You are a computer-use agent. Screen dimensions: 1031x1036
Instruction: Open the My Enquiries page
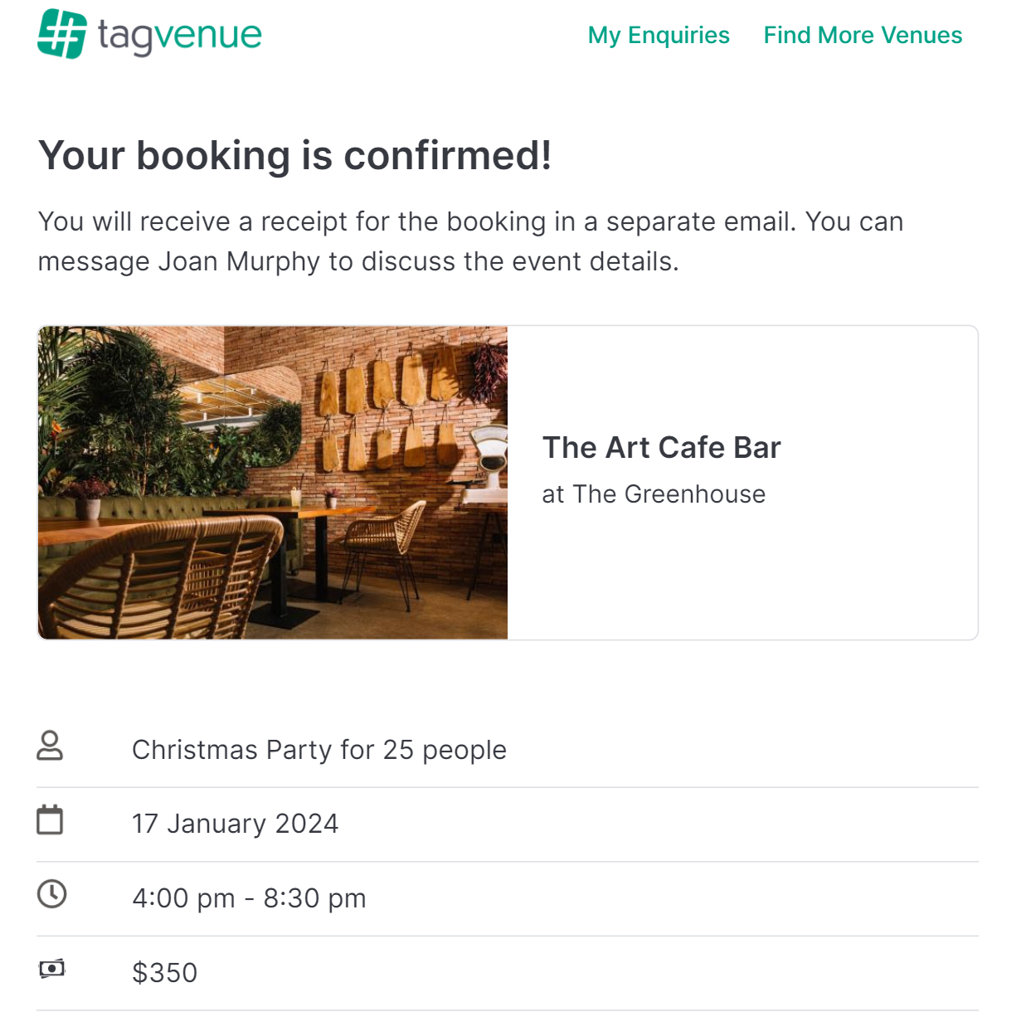pyautogui.click(x=659, y=35)
